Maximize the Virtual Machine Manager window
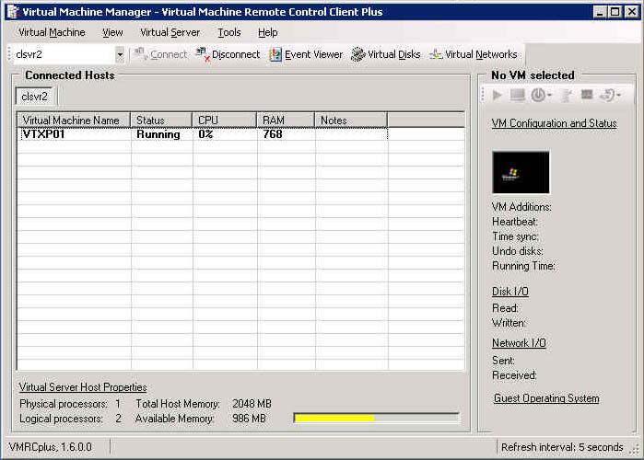The height and width of the screenshot is (460, 644). [615, 12]
